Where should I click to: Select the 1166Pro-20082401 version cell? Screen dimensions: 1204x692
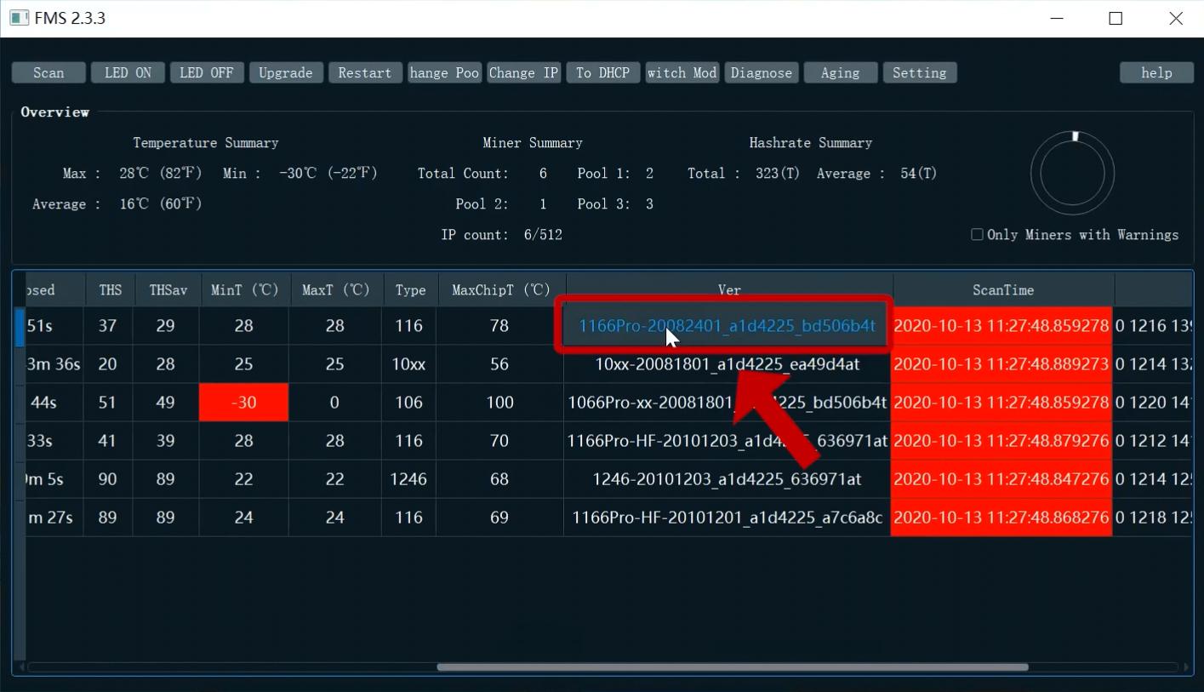(x=726, y=326)
